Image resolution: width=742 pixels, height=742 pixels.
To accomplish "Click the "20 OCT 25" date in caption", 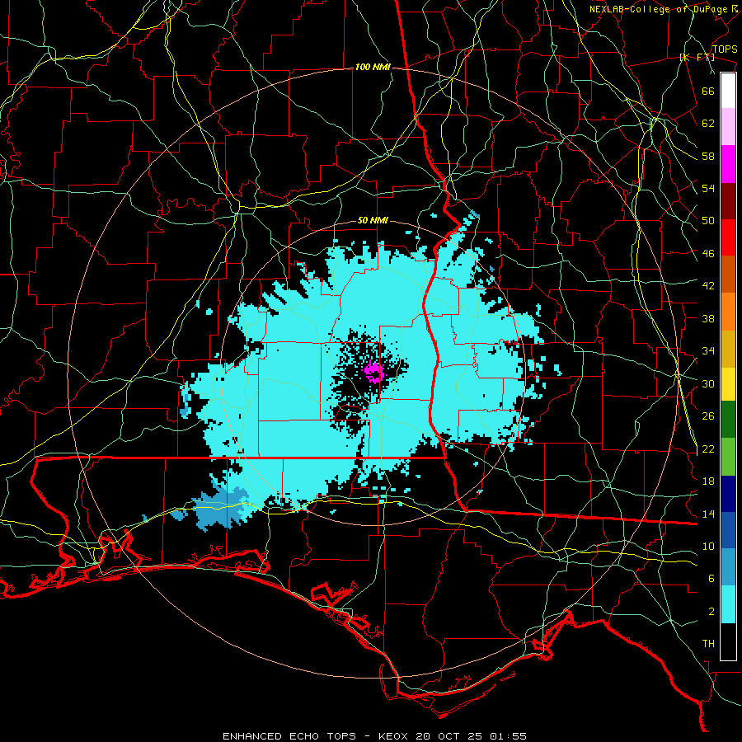I will point(448,736).
